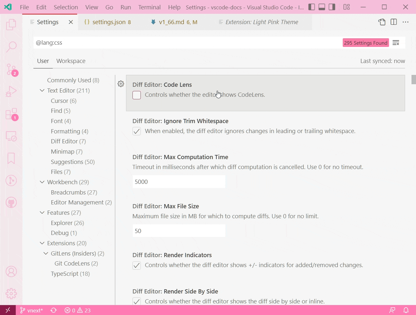This screenshot has height=315, width=416.
Task: Select Diff Editor (7) in settings tree
Action: click(68, 141)
